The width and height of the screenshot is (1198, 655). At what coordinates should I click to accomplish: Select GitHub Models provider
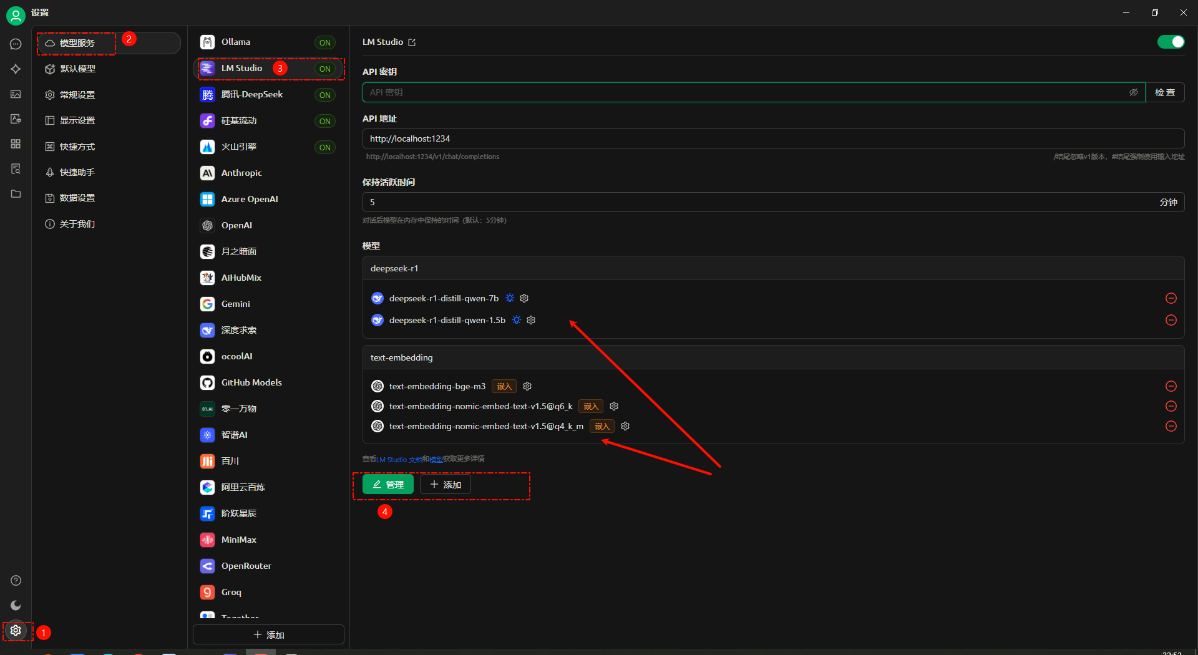pyautogui.click(x=268, y=382)
